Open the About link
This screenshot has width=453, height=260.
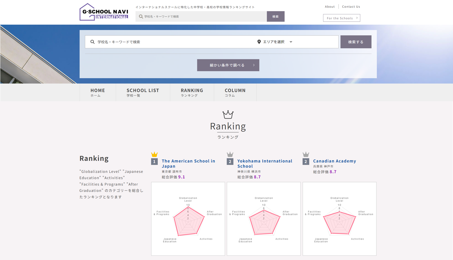tap(330, 7)
